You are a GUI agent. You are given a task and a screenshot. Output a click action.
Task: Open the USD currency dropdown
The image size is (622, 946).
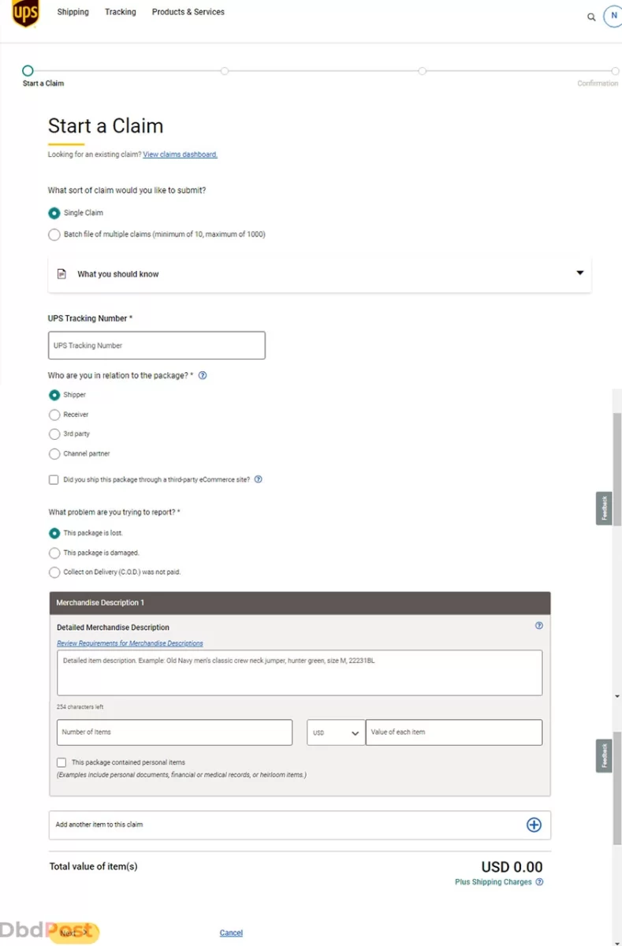tap(336, 732)
